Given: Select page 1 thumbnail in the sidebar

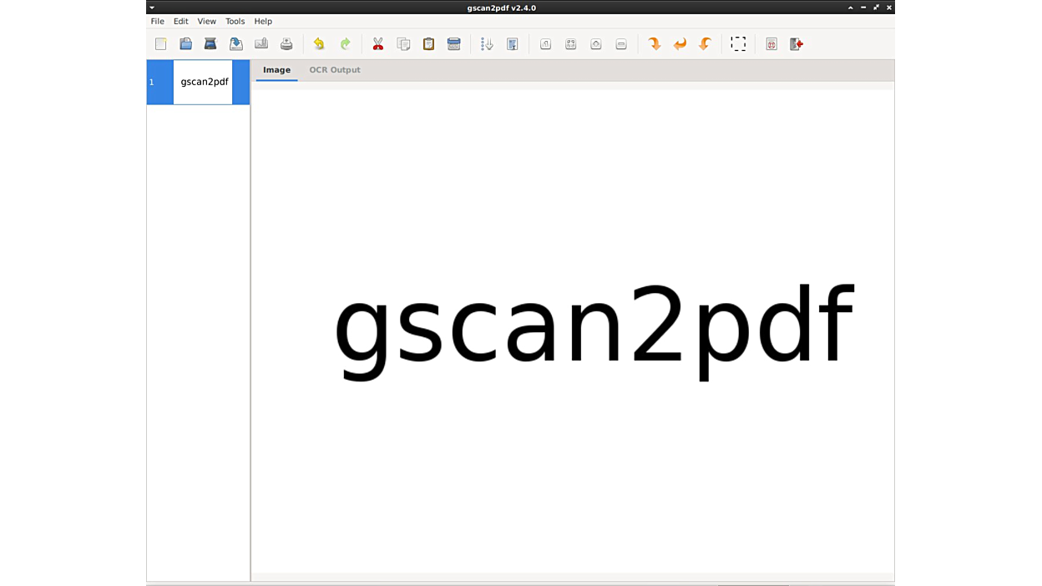Looking at the screenshot, I should point(203,82).
